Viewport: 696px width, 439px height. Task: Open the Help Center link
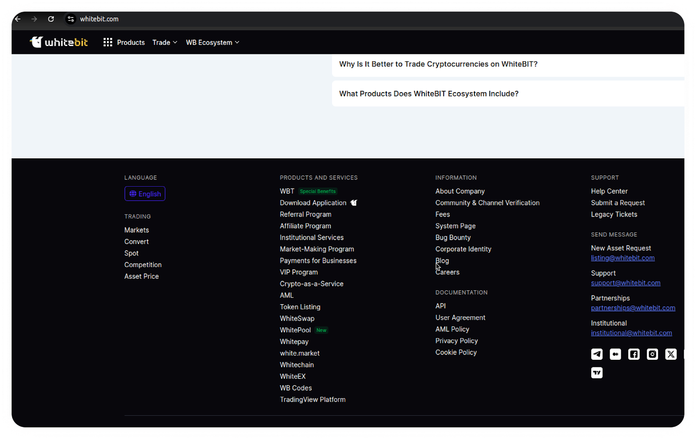609,191
